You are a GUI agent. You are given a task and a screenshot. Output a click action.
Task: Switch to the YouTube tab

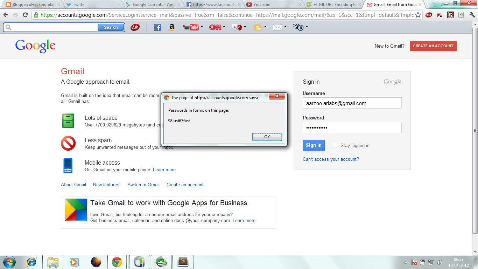pos(274,5)
